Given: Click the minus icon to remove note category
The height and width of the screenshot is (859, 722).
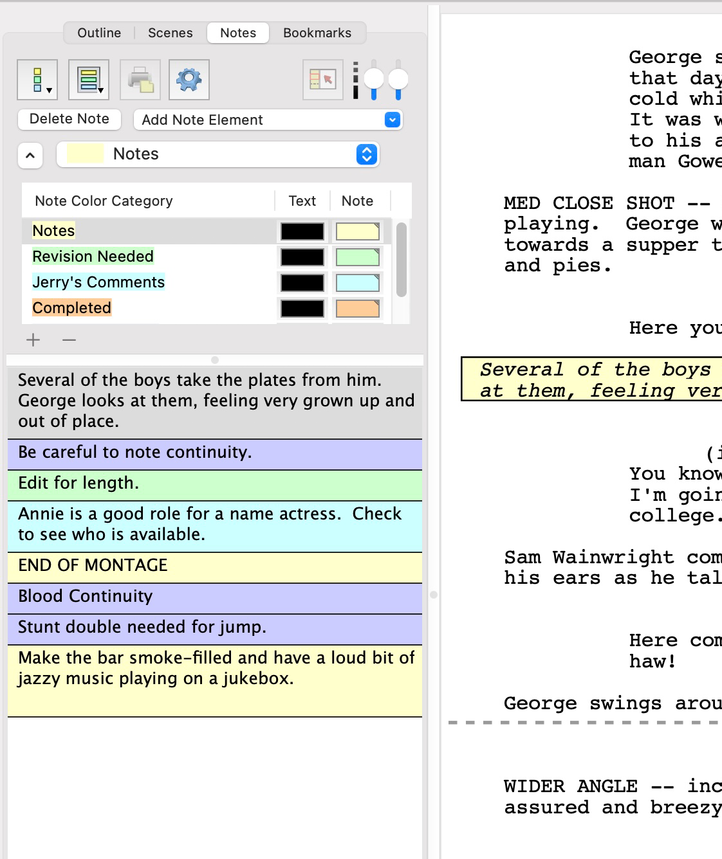Looking at the screenshot, I should 68,339.
